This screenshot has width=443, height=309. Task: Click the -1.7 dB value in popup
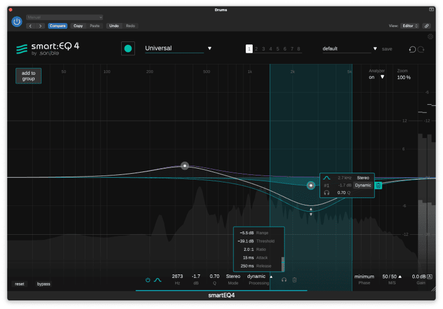[x=344, y=185]
